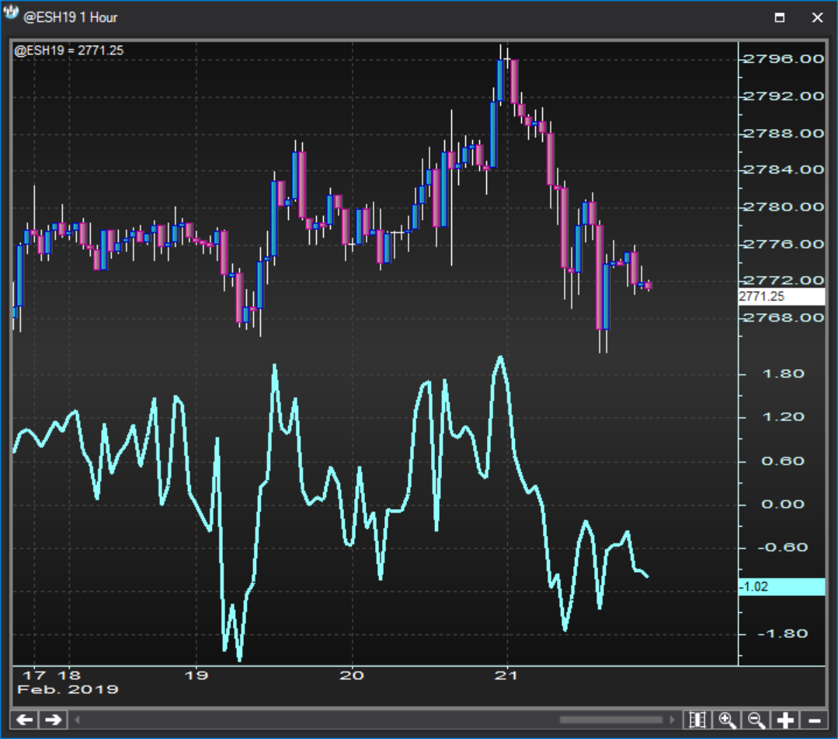Click the forward arrow navigation button
Image resolution: width=838 pixels, height=739 pixels.
coord(53,720)
